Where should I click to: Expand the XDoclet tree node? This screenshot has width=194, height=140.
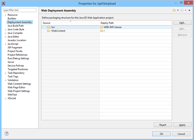pos(6,98)
